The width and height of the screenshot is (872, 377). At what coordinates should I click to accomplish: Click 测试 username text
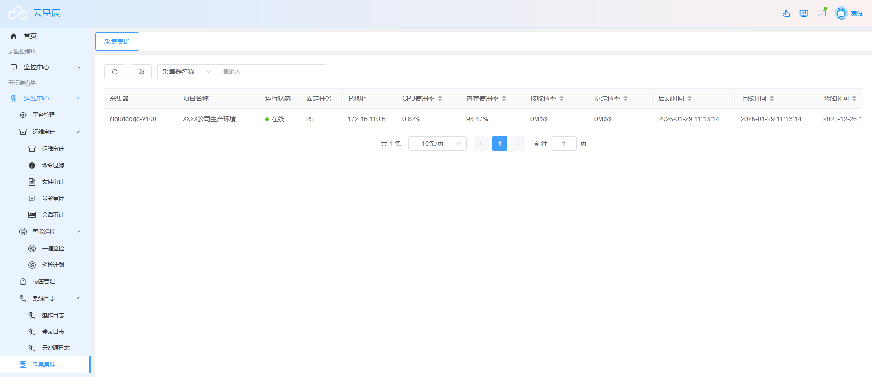click(x=857, y=13)
